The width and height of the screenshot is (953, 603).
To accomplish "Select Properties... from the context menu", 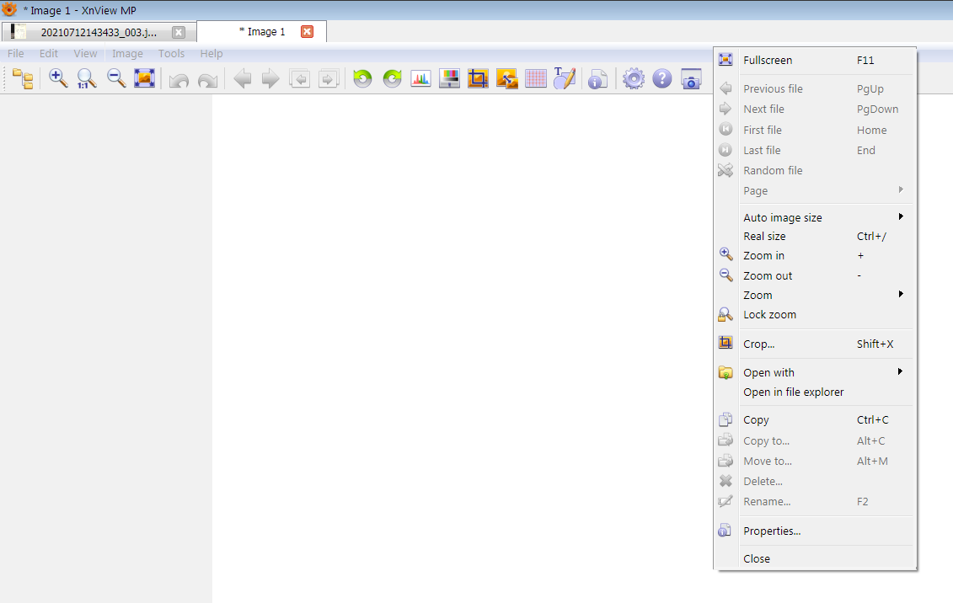I will point(772,531).
